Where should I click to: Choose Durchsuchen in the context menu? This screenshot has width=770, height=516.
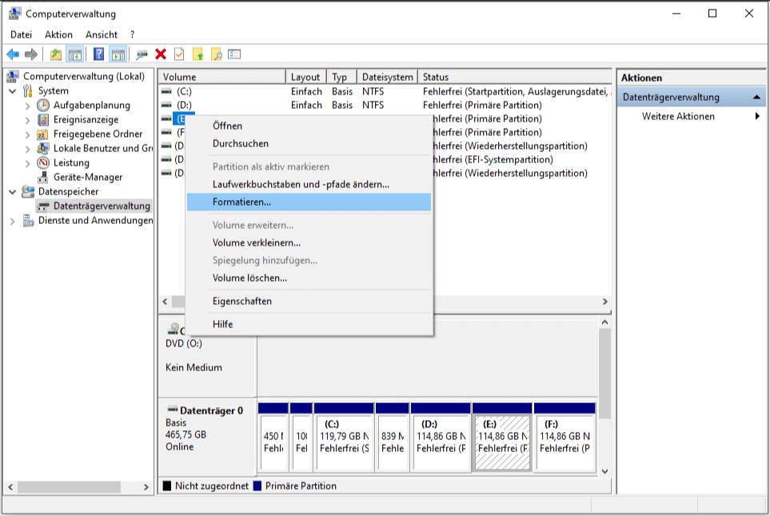309,143
